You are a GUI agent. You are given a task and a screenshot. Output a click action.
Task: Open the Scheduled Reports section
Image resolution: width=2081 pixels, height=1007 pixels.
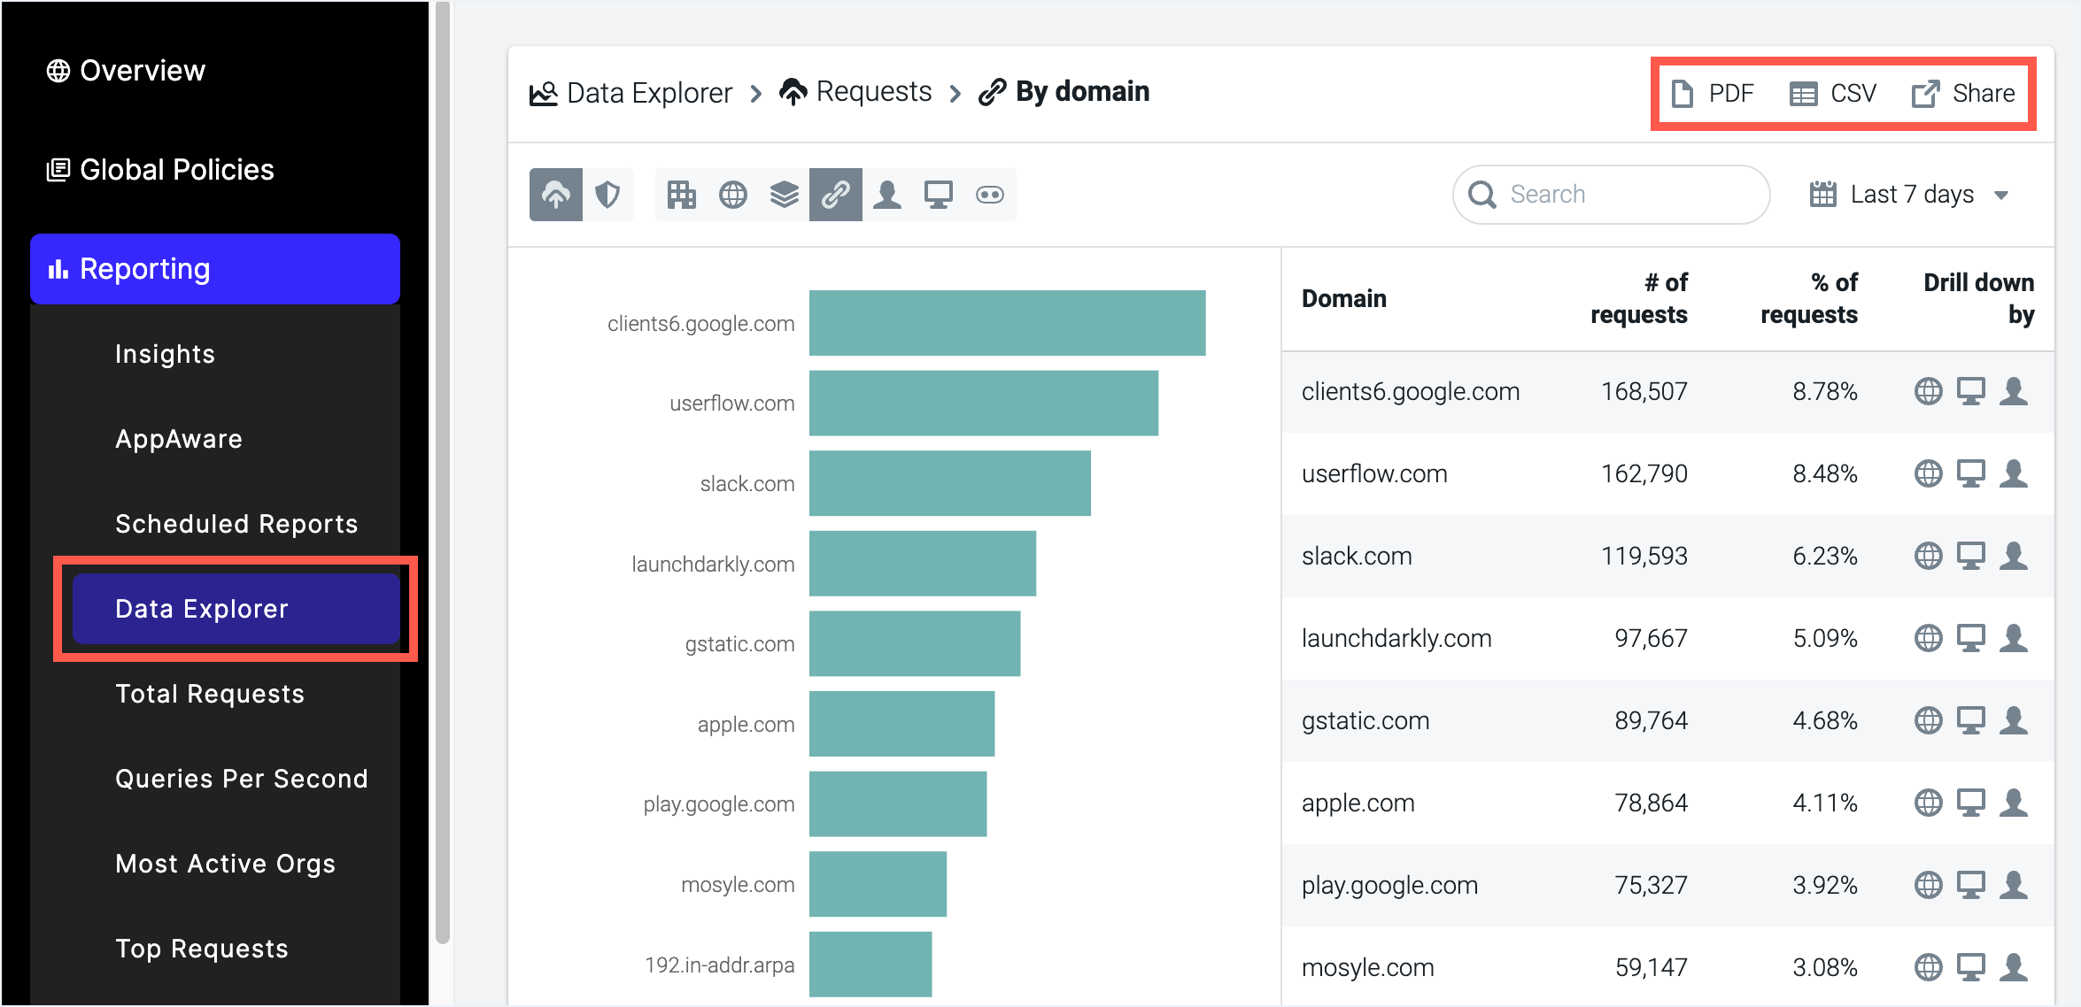(x=236, y=523)
